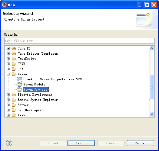Maximize the New wizard window
The image size is (159, 151).
pyautogui.click(x=147, y=5)
